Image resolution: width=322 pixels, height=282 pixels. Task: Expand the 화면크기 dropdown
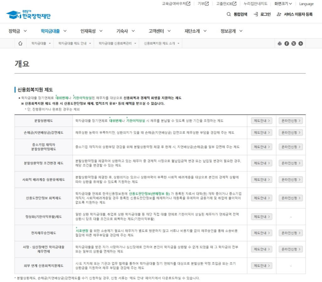[283, 4]
